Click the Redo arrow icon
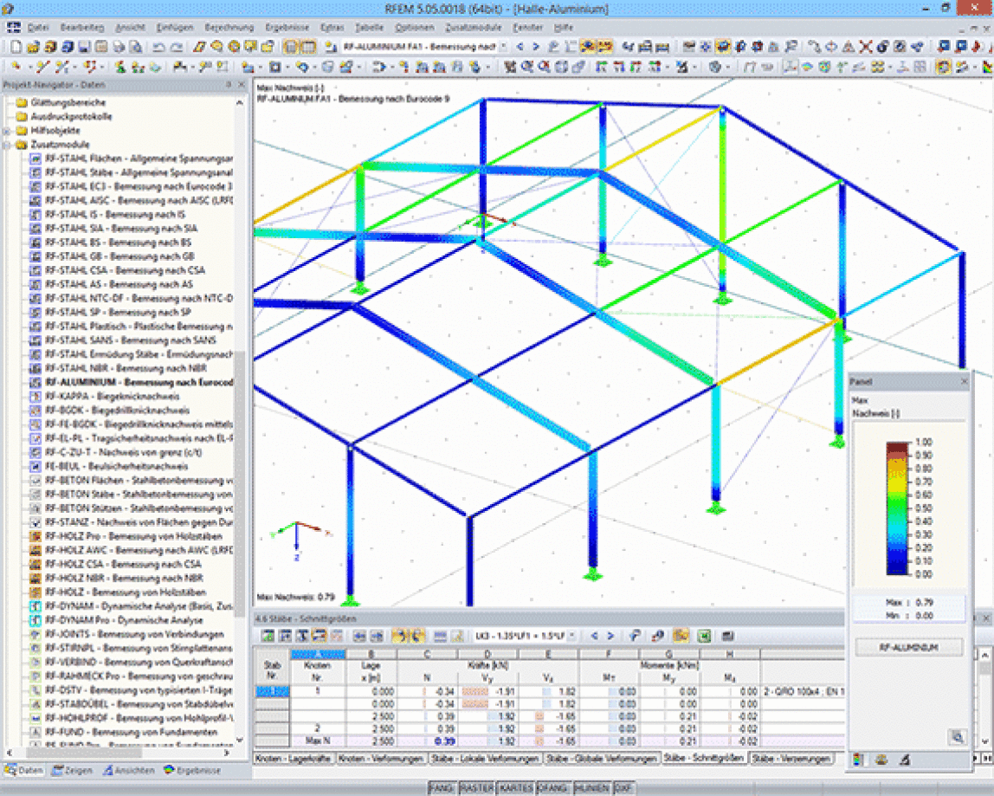This screenshot has width=994, height=796. coord(177,47)
